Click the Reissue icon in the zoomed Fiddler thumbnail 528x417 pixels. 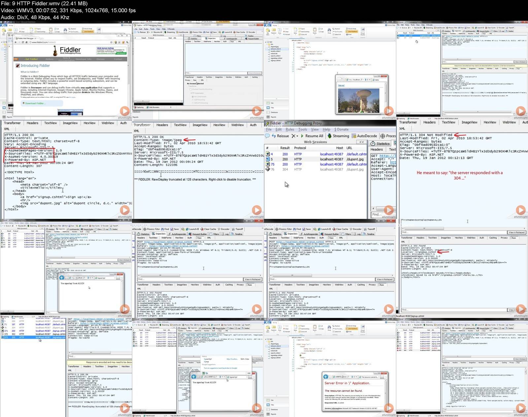[274, 136]
